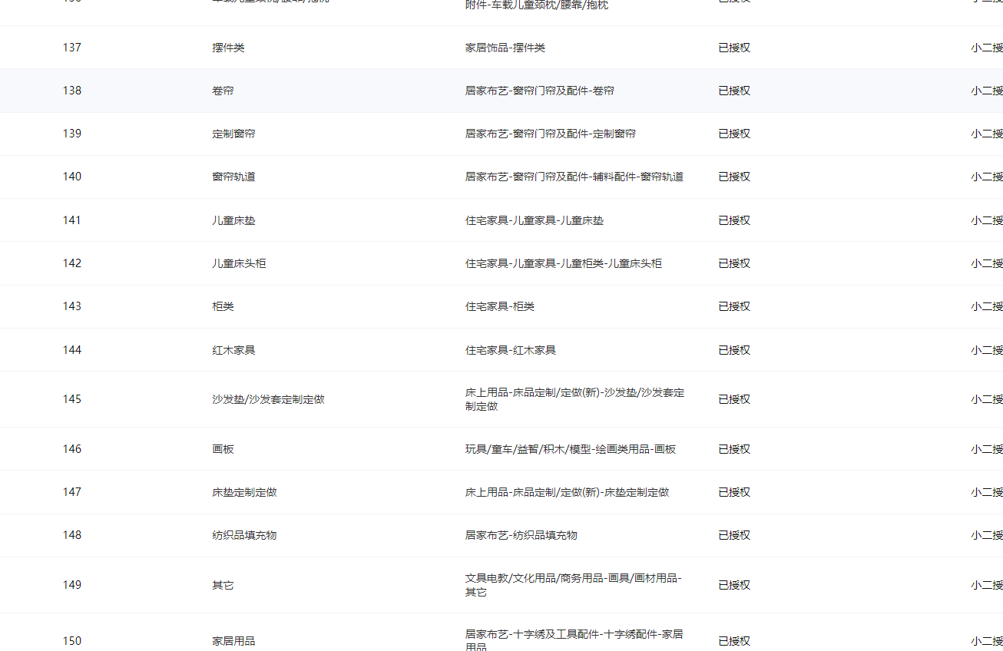The width and height of the screenshot is (1003, 651).
Task: Click the 小二授 text in row 141
Action: tap(986, 220)
